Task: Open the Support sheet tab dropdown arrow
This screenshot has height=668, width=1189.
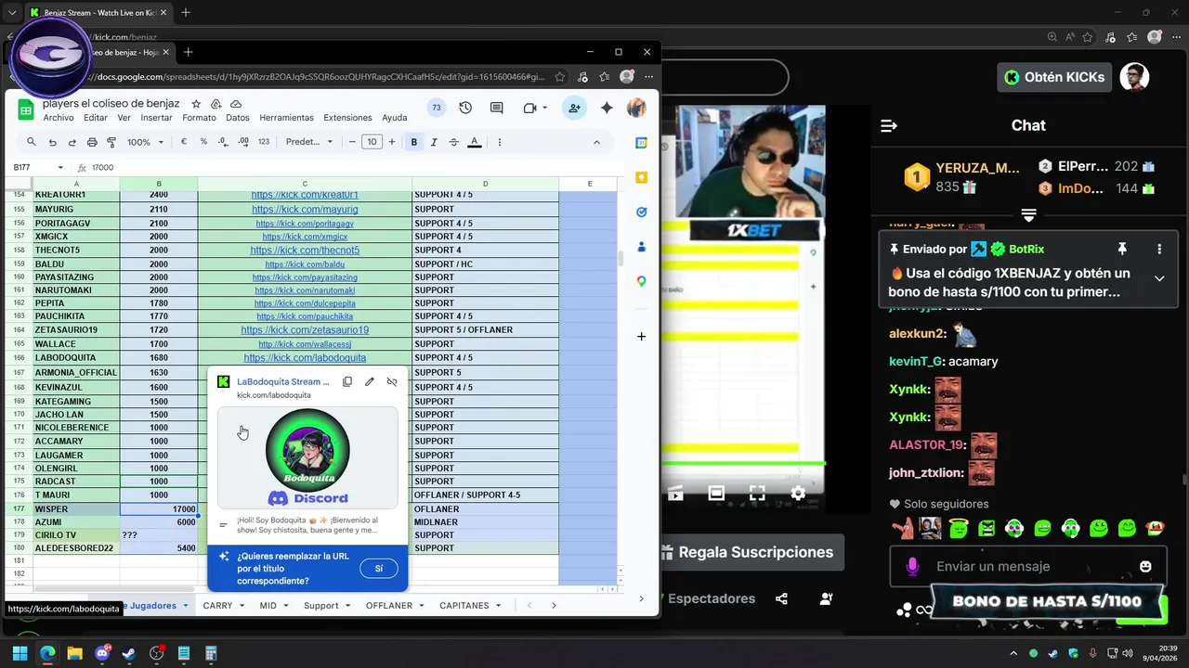Action: click(347, 606)
